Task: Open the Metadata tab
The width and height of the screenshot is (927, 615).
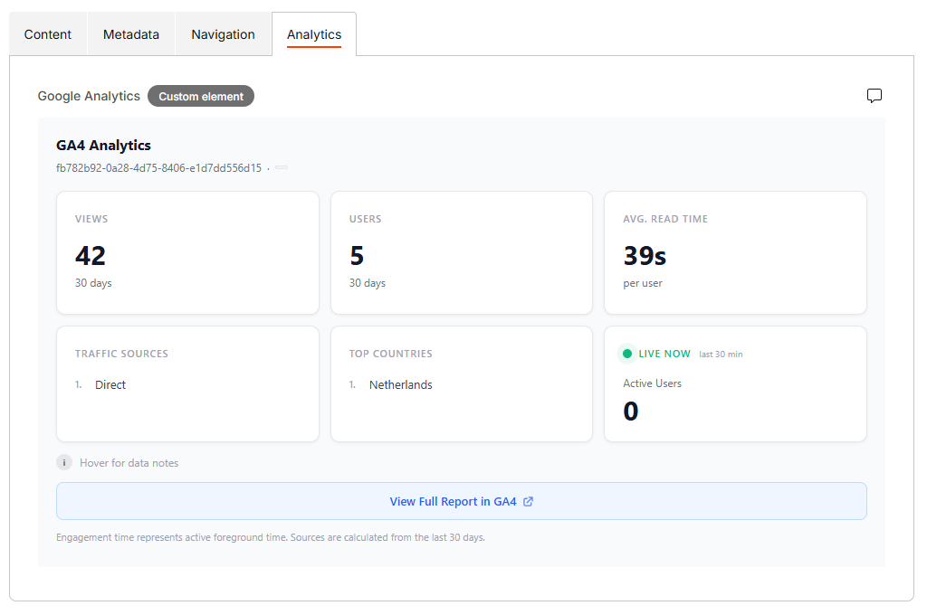Action: 131,34
